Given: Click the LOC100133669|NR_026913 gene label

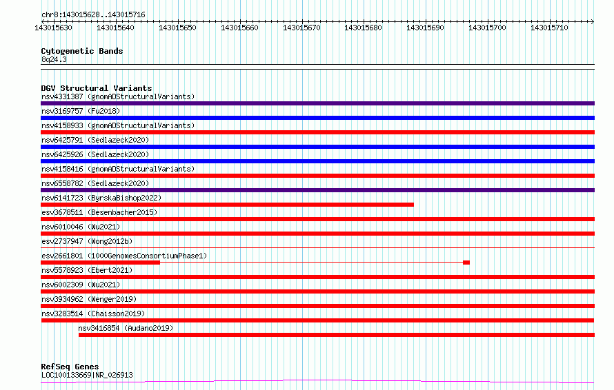Looking at the screenshot, I should [87, 375].
